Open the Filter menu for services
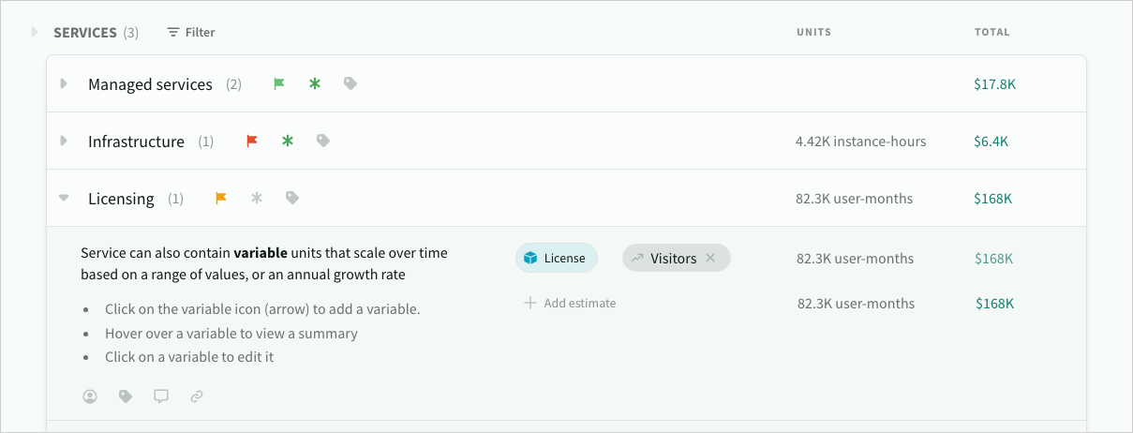This screenshot has height=433, width=1133. click(x=191, y=32)
